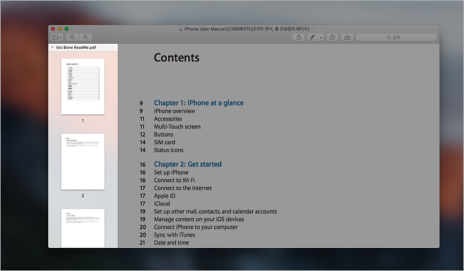464x271 pixels.
Task: Go to iPhone overview entry
Action: (174, 111)
